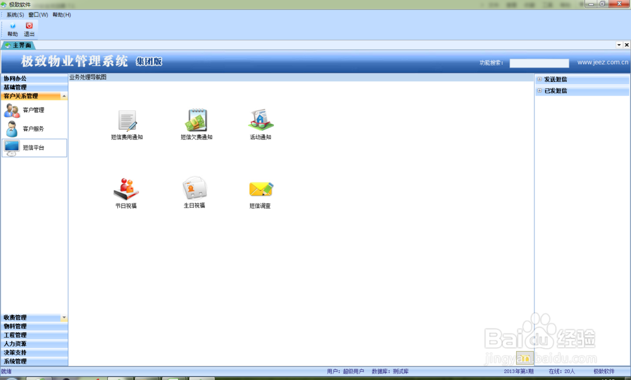The height and width of the screenshot is (380, 631).
Task: Click the 退出 toolbar icon
Action: pos(29,30)
